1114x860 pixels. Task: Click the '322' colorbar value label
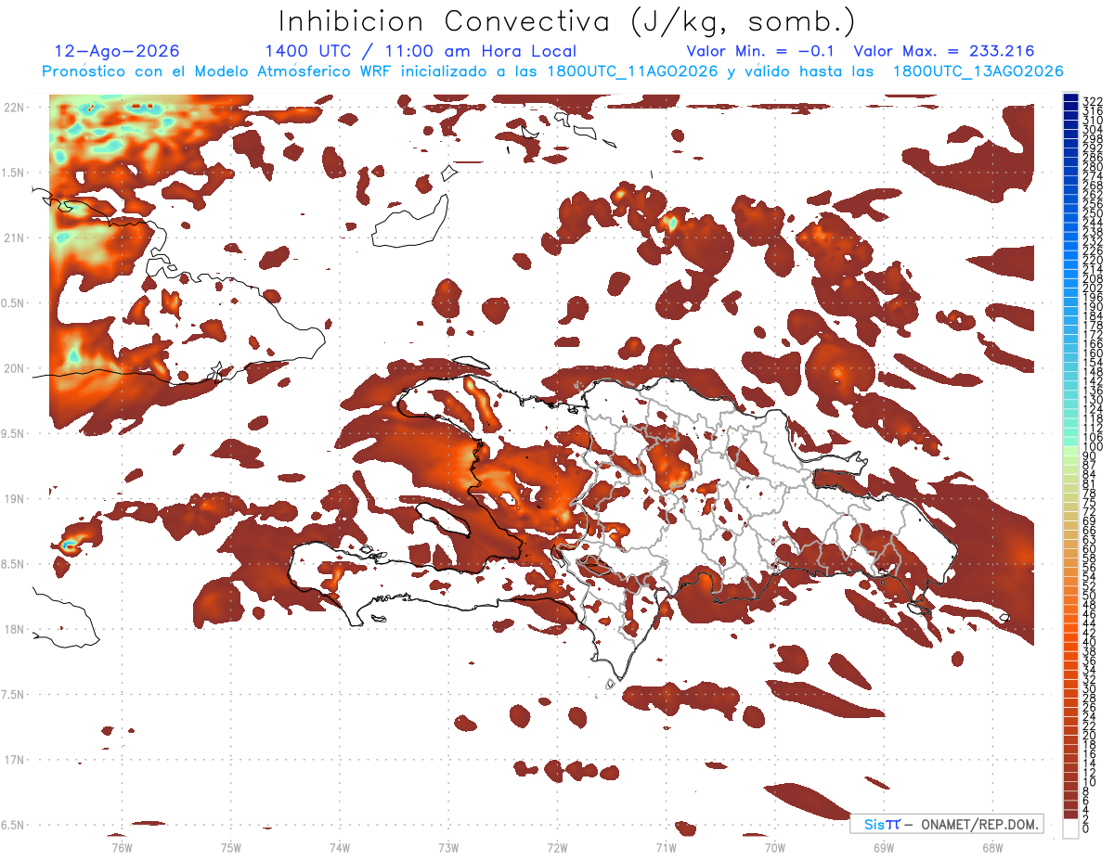pyautogui.click(x=1093, y=101)
